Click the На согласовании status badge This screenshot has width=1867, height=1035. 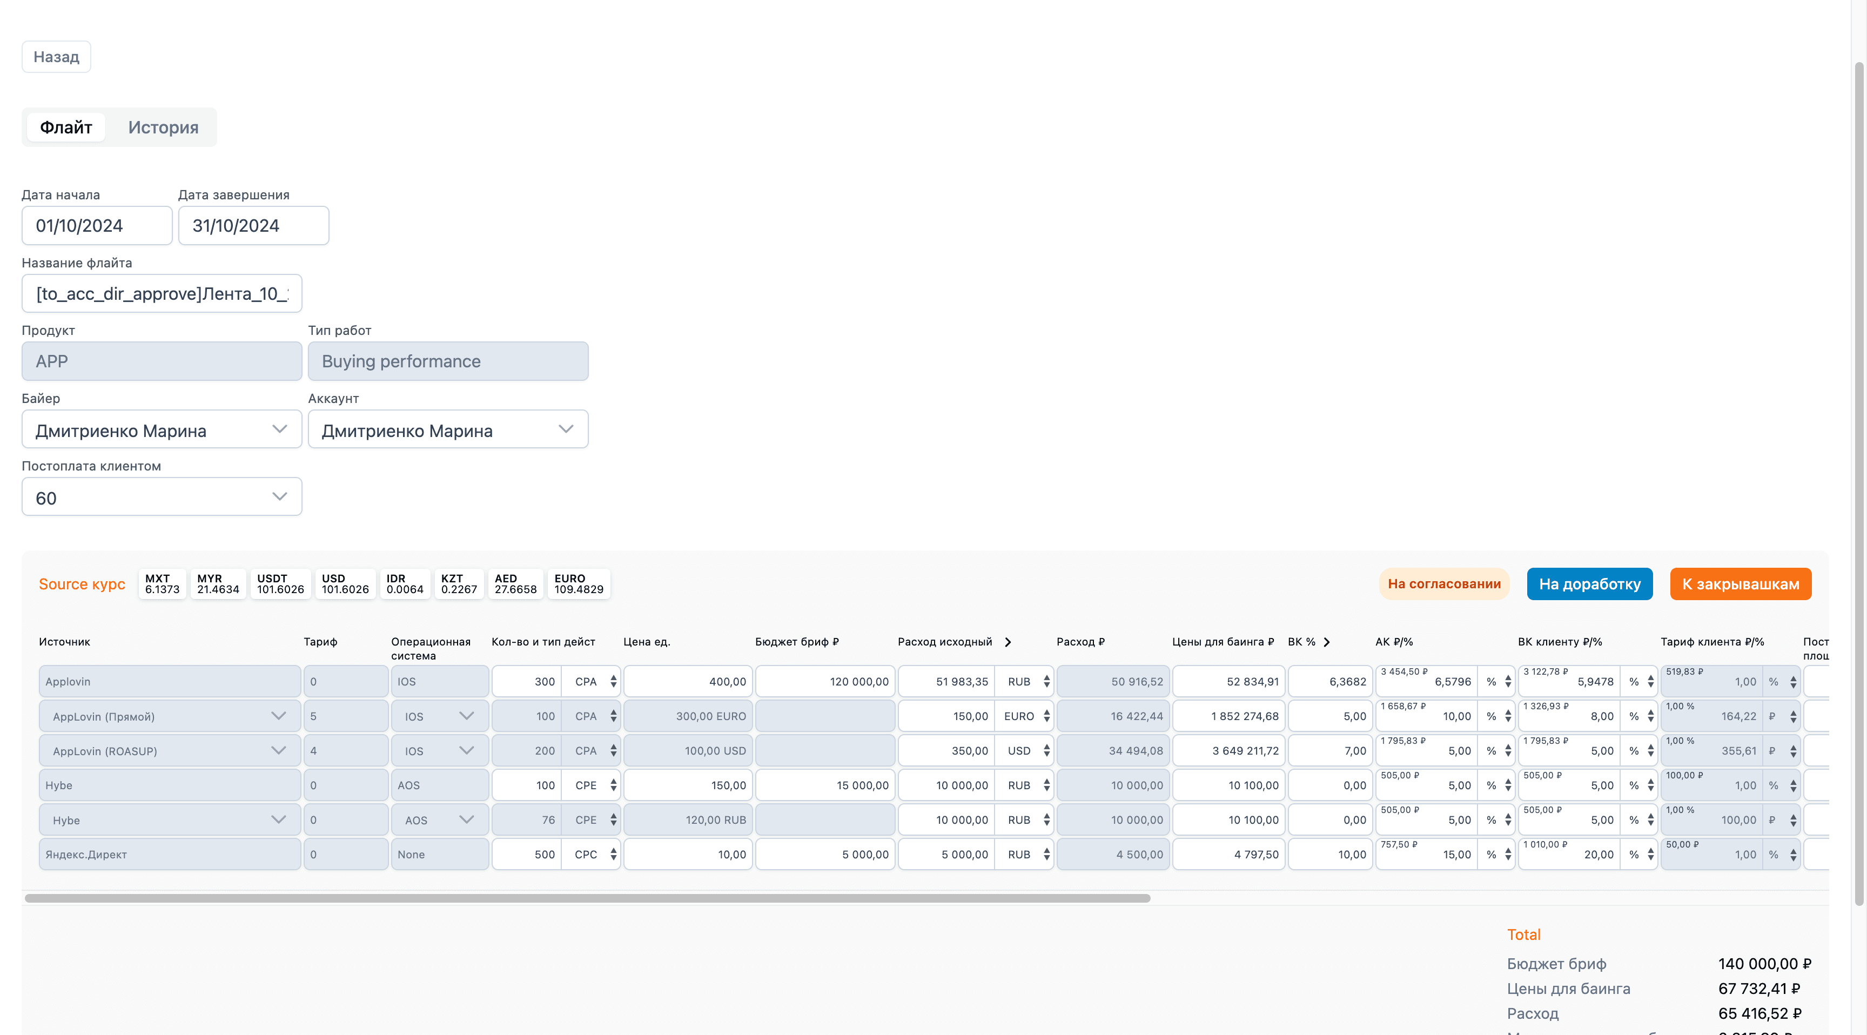(x=1443, y=584)
